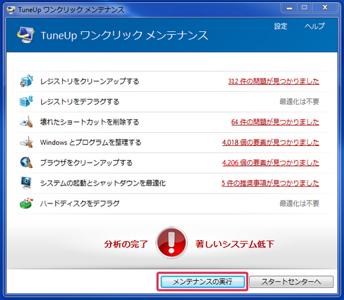The height and width of the screenshot is (300, 344).
Task: Click the title bar TuneUp app icon
Action: pyautogui.click(x=11, y=10)
